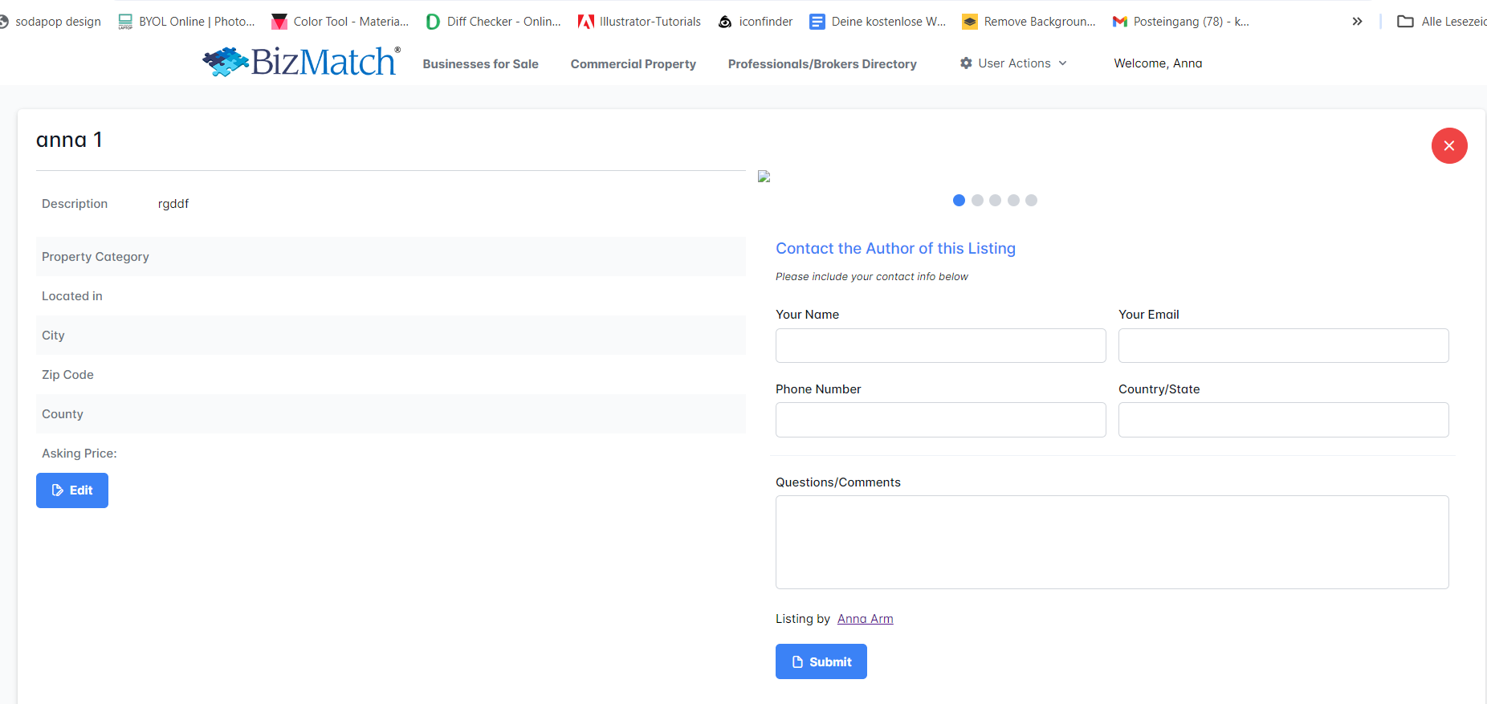Expand the User Actions dropdown
1487x704 pixels.
[x=1013, y=63]
